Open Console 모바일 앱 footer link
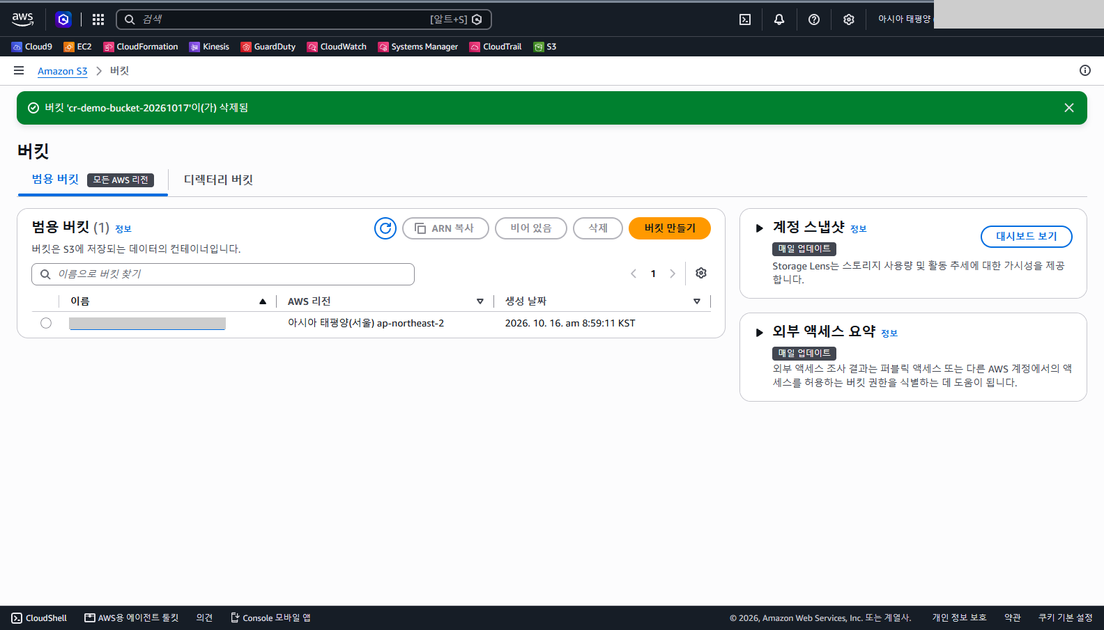The width and height of the screenshot is (1104, 630). pyautogui.click(x=271, y=618)
